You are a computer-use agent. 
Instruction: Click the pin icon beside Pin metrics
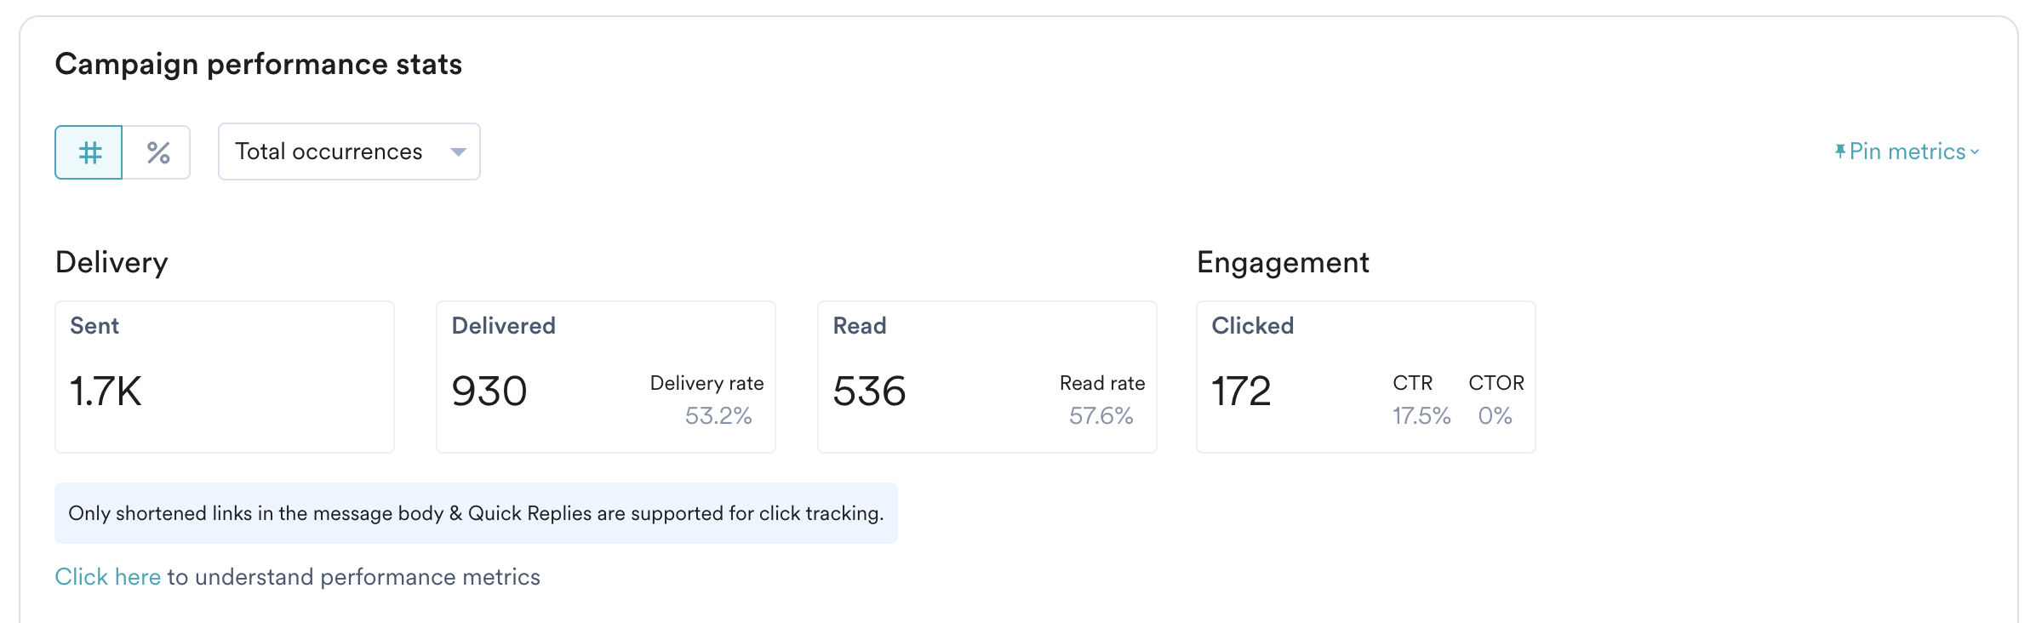coord(1839,151)
